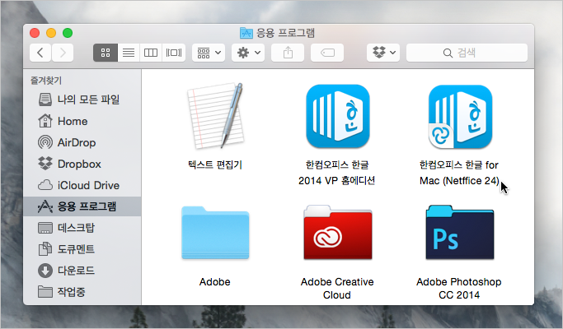Click the Adobe Photoshop CC 2014 name label
Viewport: 563px width, 329px height.
tap(459, 289)
